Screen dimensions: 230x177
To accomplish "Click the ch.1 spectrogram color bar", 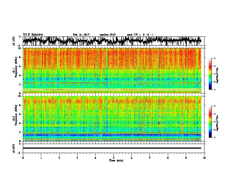I will coord(210,74).
